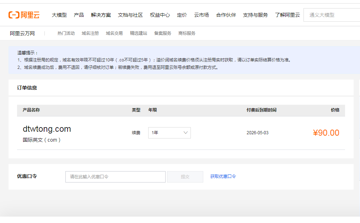Click the 付费后到期时间 column header

tap(262, 110)
